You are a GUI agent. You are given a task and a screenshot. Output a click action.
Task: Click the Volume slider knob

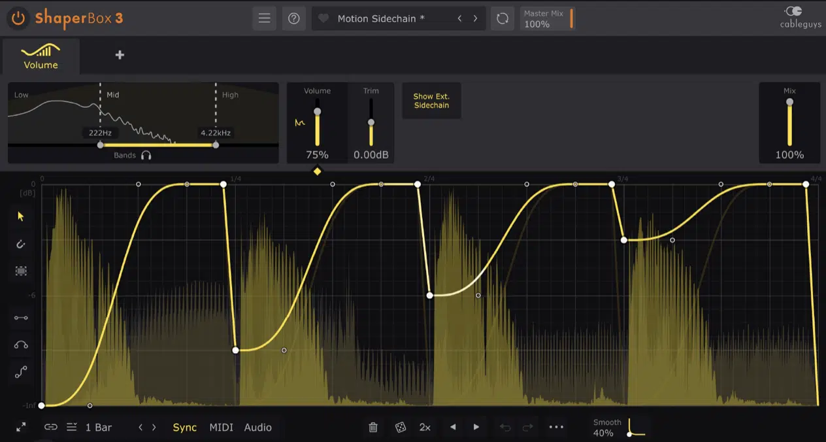[318, 112]
